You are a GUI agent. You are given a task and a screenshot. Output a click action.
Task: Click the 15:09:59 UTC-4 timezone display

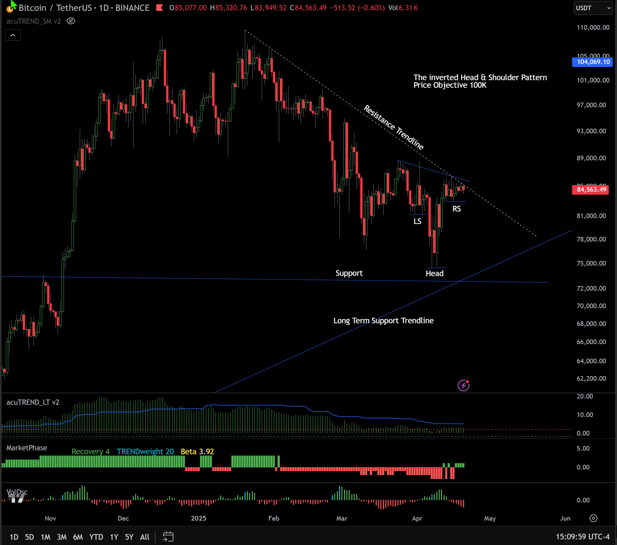(583, 537)
